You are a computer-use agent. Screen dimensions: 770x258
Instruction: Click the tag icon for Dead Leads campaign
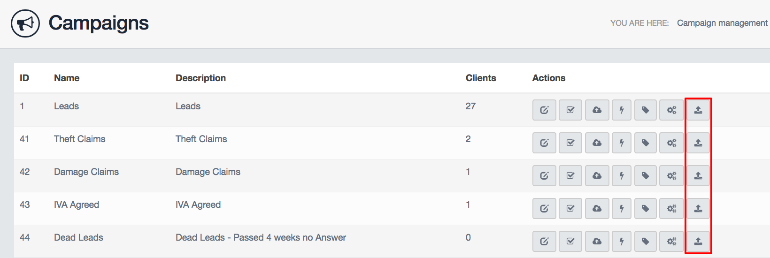coord(646,242)
